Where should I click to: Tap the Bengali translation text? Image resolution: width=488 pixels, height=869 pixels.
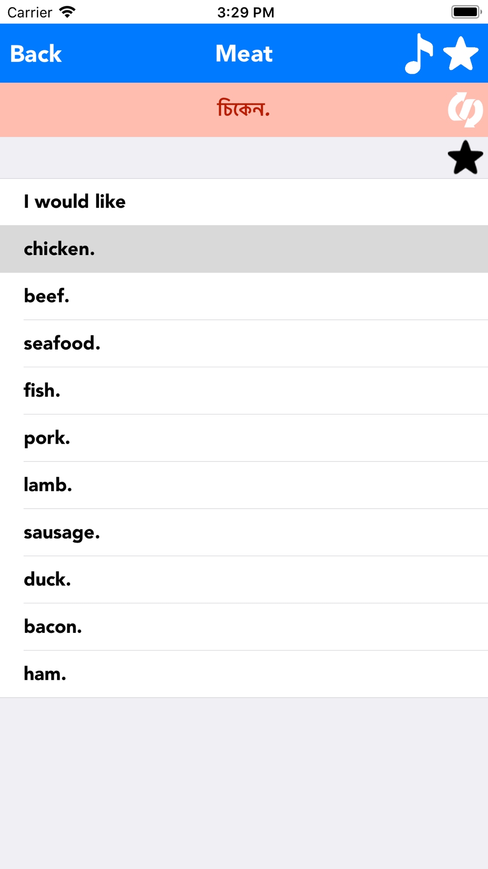pos(244,109)
